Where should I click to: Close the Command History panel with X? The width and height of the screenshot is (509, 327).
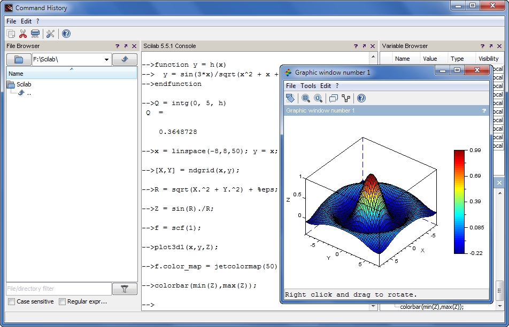(x=499, y=183)
